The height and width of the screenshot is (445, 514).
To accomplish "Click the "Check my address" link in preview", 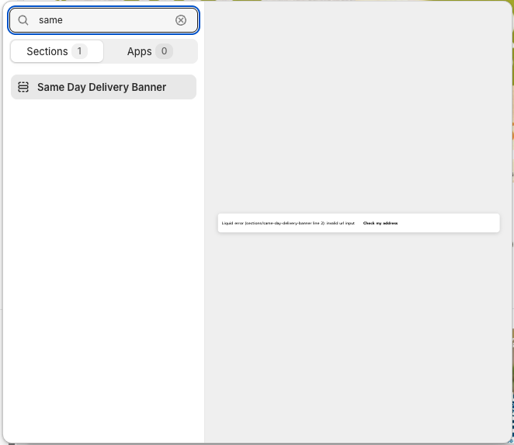I will (380, 223).
